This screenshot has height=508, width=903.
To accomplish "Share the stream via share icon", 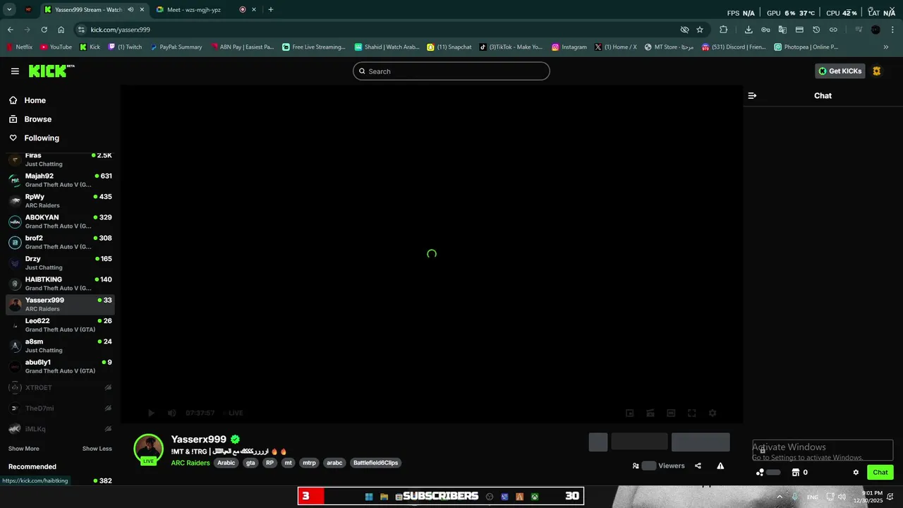I will [x=698, y=466].
